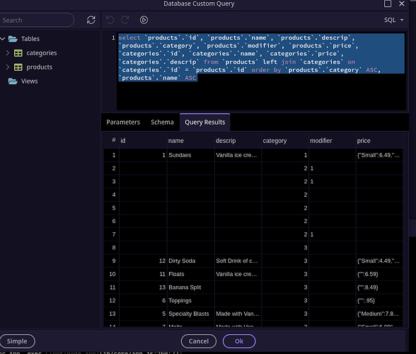Click the {"":.95} price cell
Screen dimensions: 416x354
[379, 300]
